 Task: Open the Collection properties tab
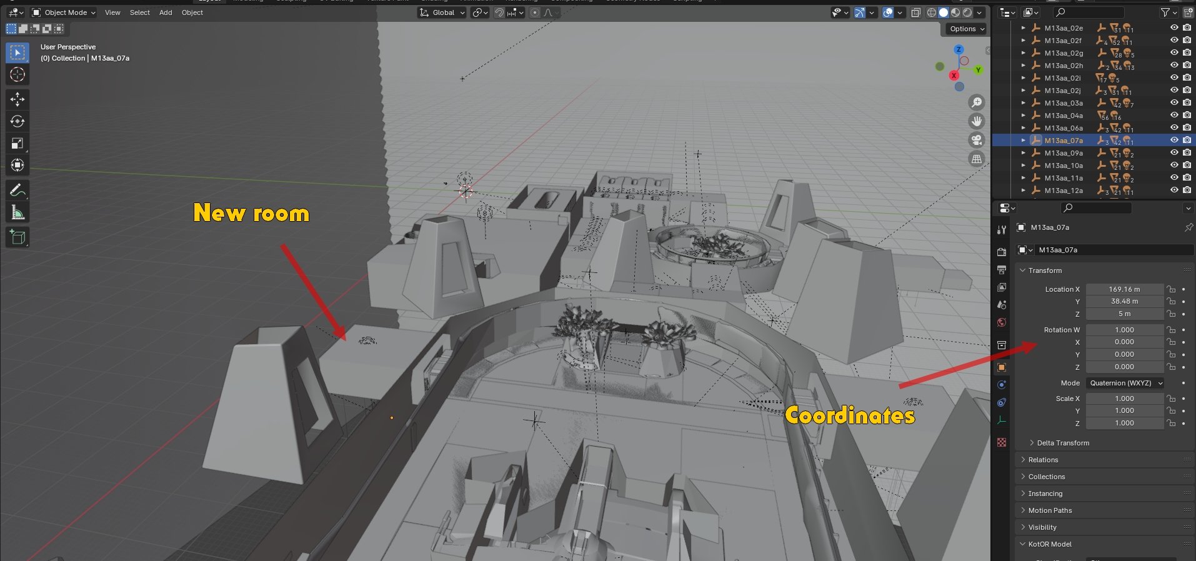pos(1002,345)
